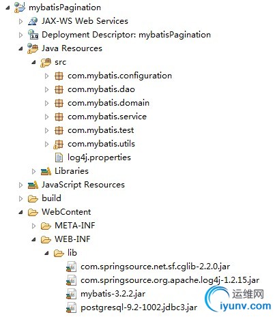Viewport: 275px width, 317px height.
Task: Click the src source folder icon
Action: click(x=46, y=62)
